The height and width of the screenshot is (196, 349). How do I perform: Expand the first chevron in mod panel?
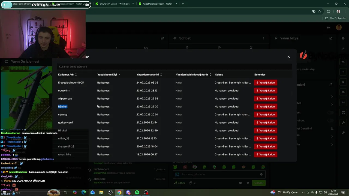(x=332, y=97)
